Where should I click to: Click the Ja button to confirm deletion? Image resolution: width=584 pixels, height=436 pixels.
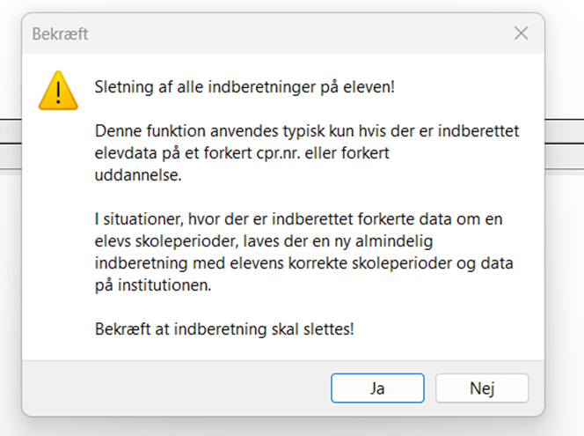coord(377,388)
